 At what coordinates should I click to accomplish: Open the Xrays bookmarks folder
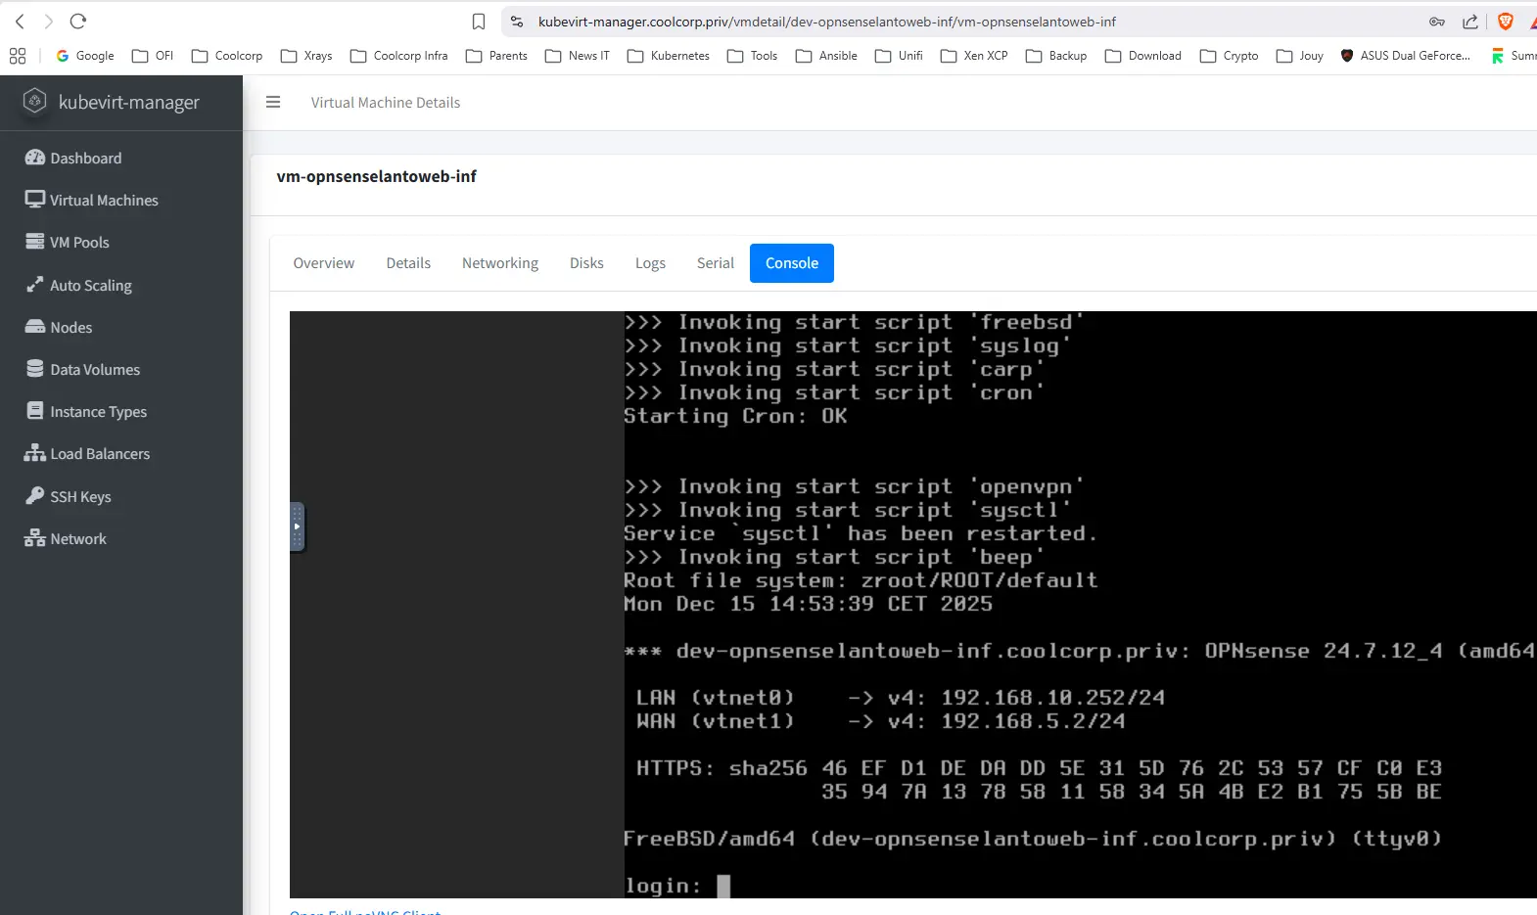tap(306, 56)
